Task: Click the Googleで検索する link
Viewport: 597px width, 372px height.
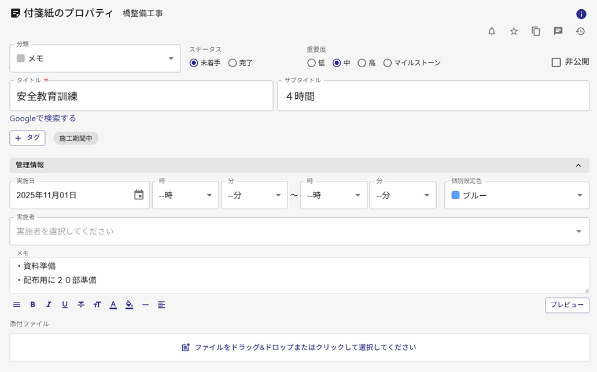Action: click(42, 118)
